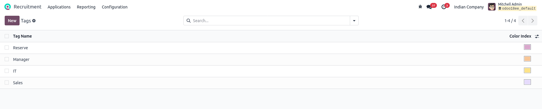This screenshot has width=542, height=109.
Task: Open the optional columns adjust icon
Action: click(x=537, y=36)
